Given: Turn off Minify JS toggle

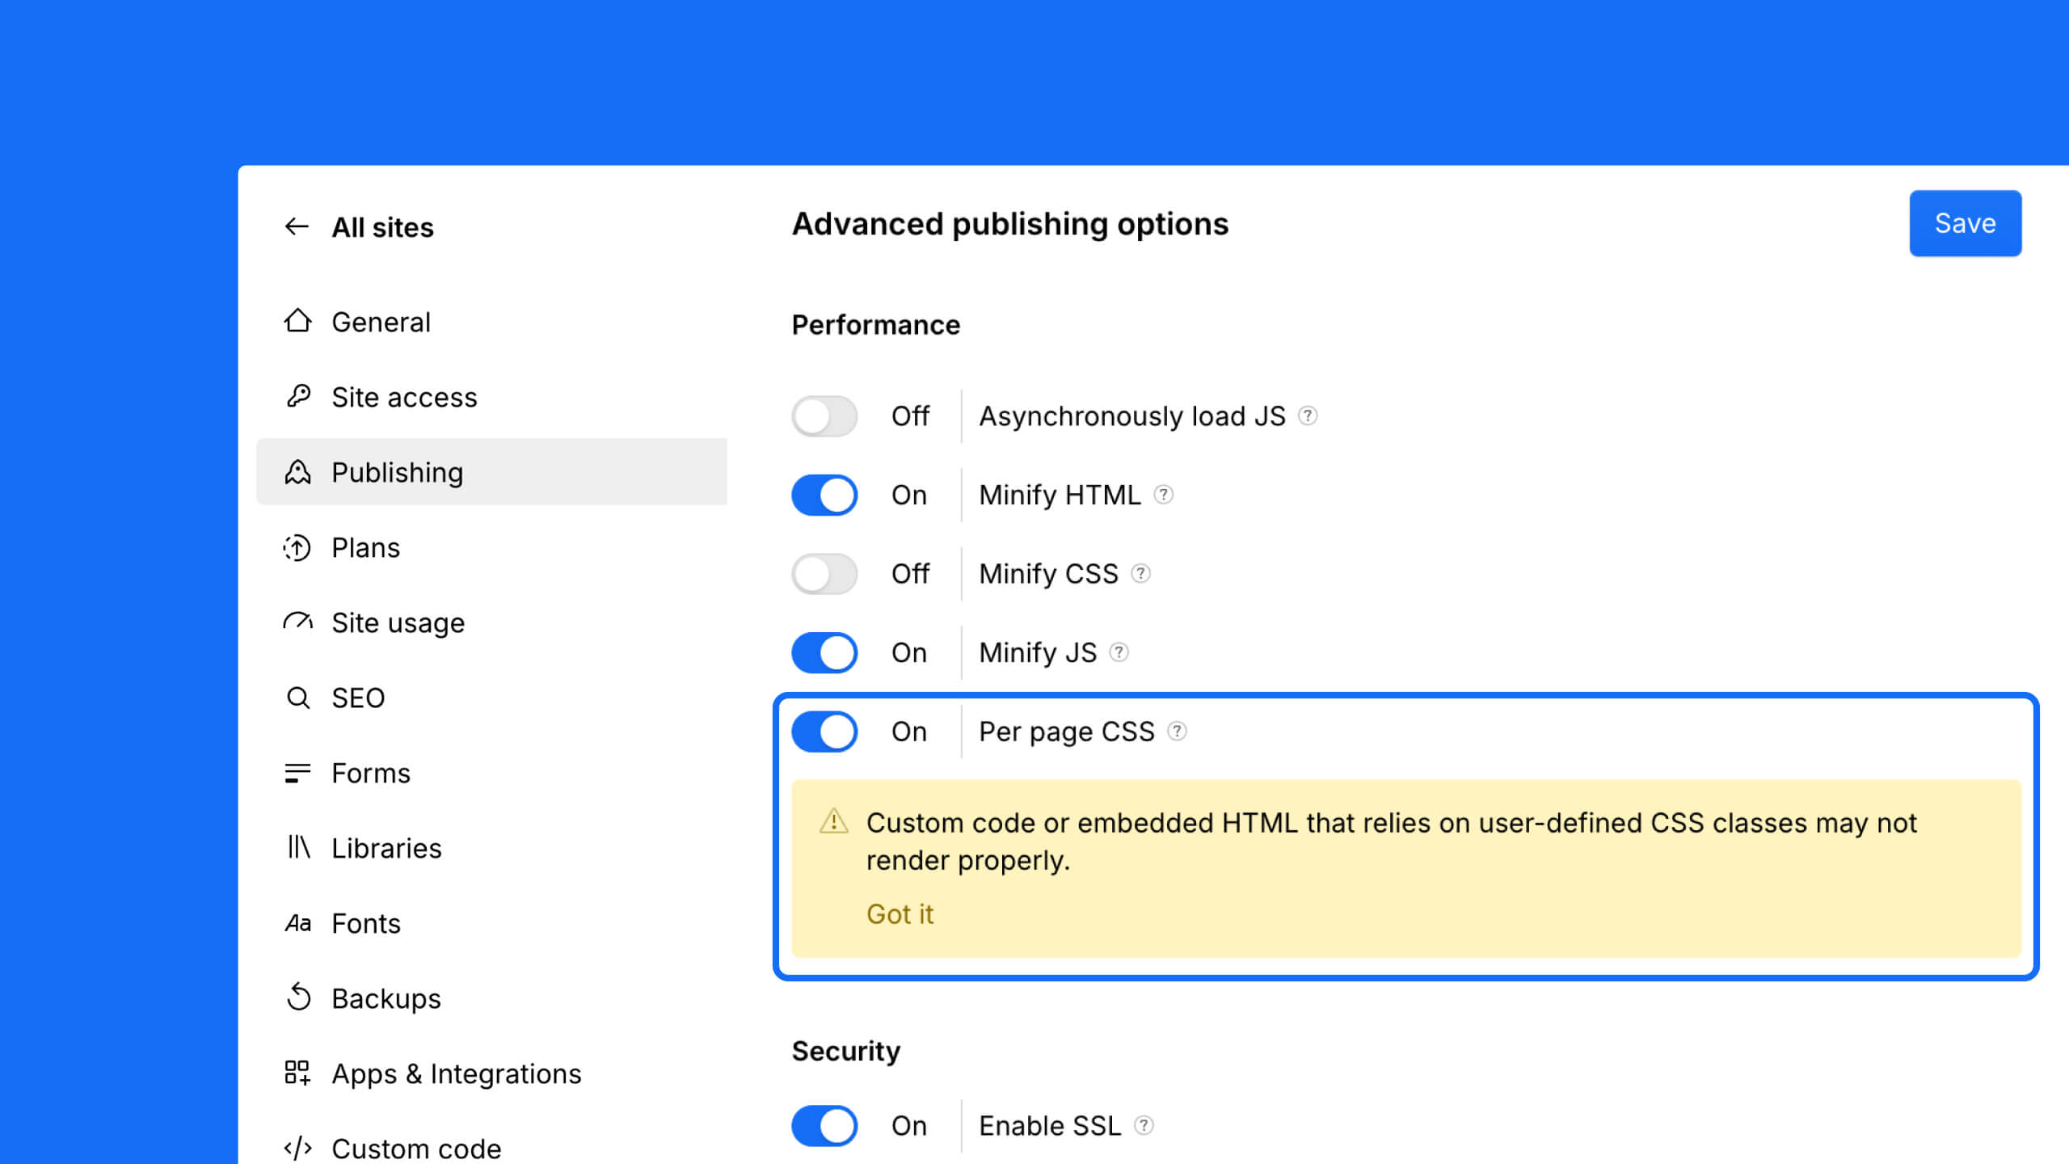Looking at the screenshot, I should click(x=824, y=652).
